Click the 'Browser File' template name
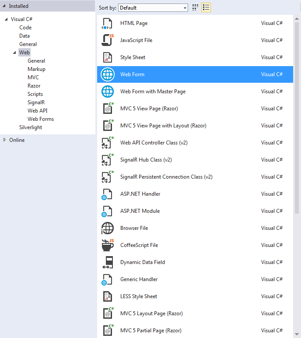The height and width of the screenshot is (338, 301). (134, 228)
